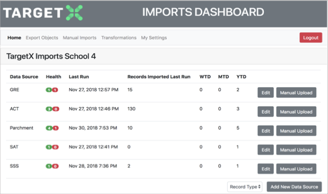The height and width of the screenshot is (194, 328).
Task: Click records imported value 15
Action: (130, 90)
